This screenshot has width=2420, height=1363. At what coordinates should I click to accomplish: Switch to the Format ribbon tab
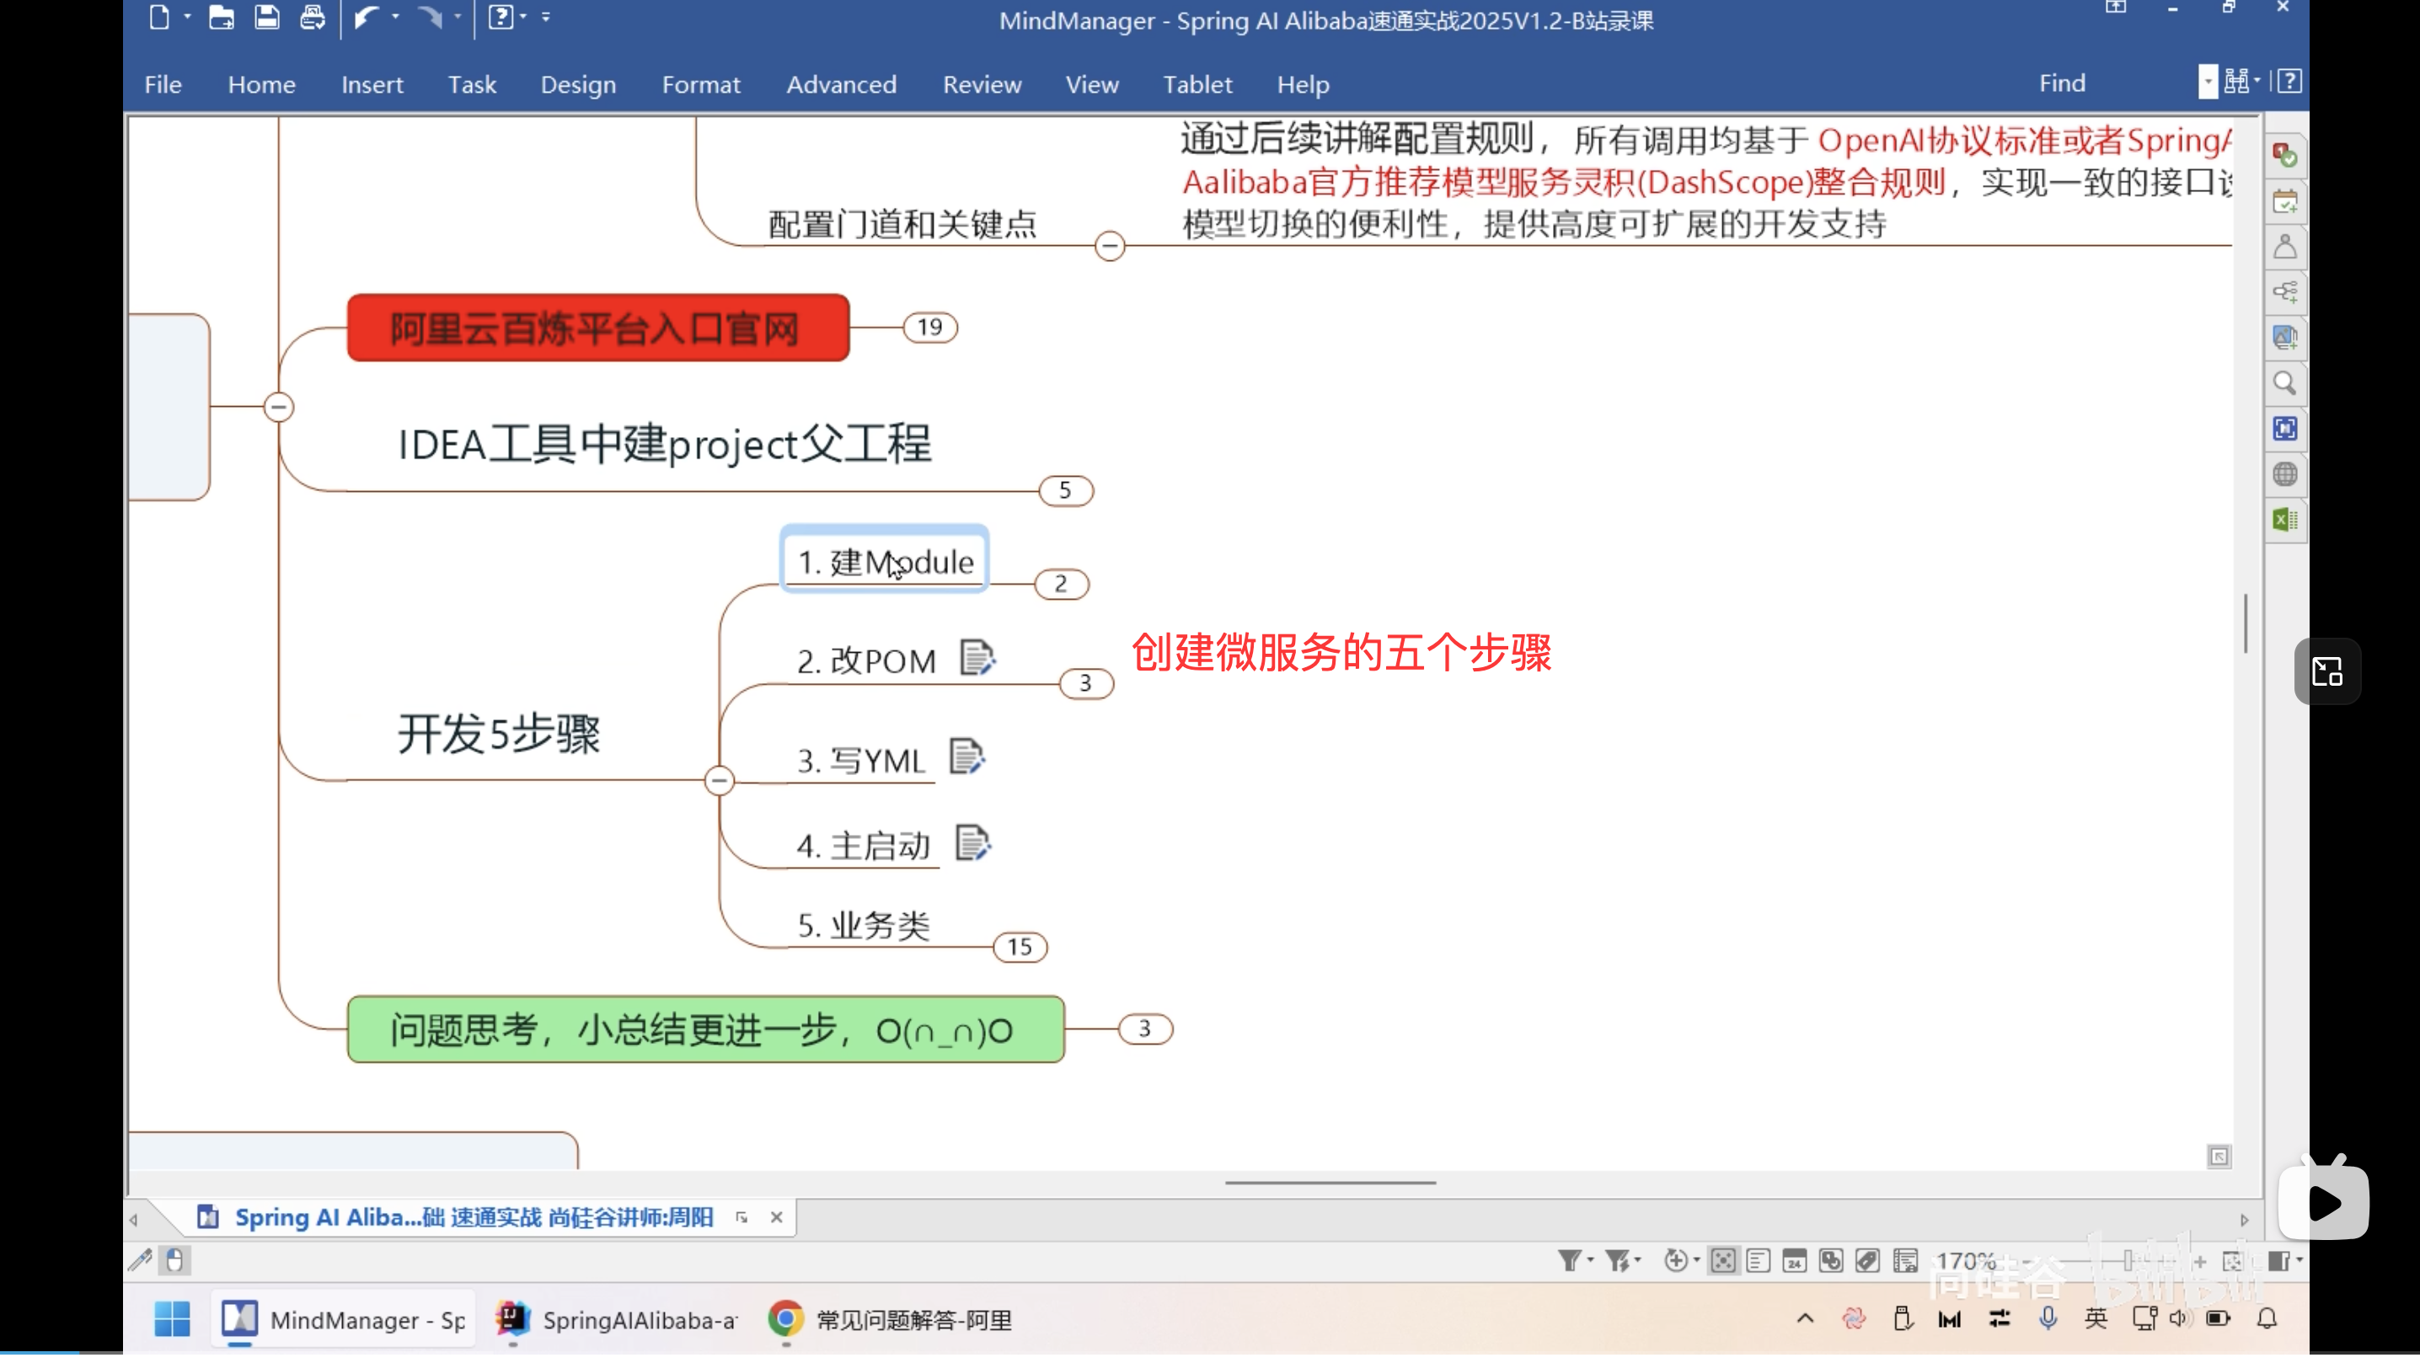tap(701, 84)
